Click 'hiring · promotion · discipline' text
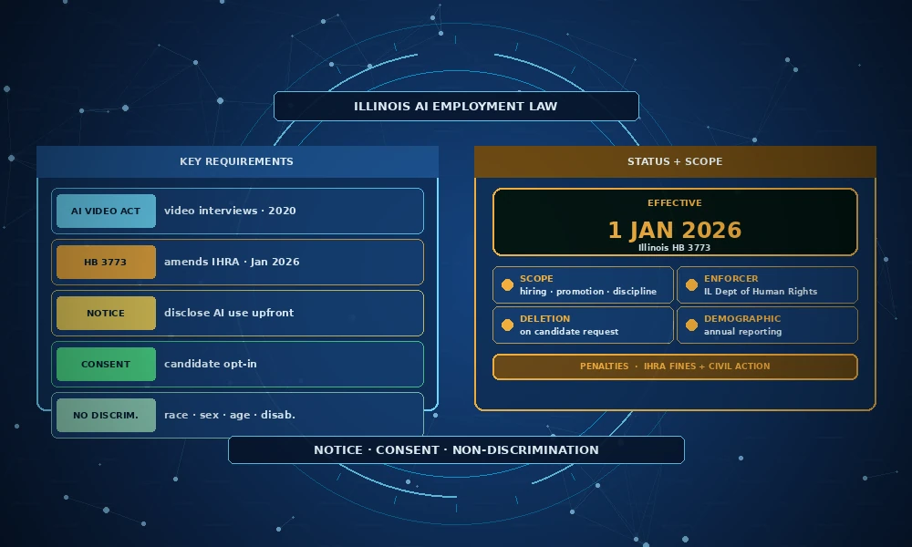Screen dimensions: 912x547 click(x=588, y=291)
